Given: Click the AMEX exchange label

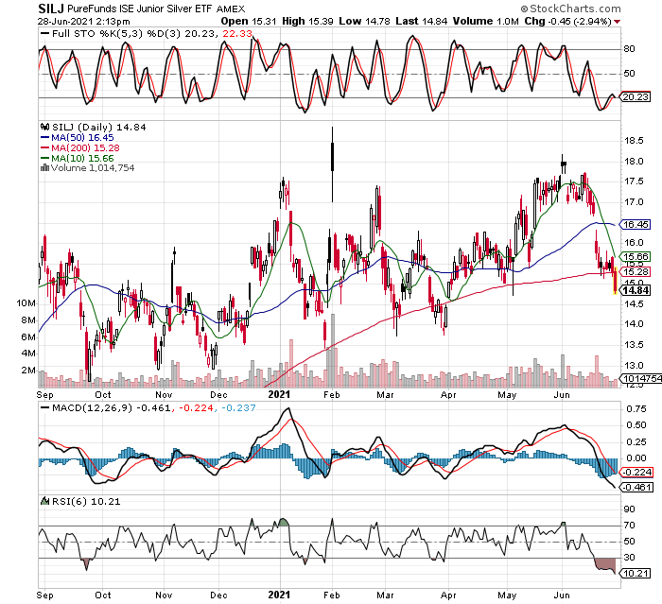Looking at the screenshot, I should pos(231,9).
